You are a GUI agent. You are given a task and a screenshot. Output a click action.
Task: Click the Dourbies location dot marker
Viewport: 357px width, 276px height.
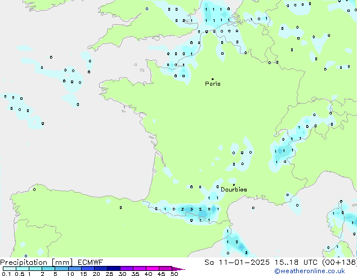click(234, 185)
